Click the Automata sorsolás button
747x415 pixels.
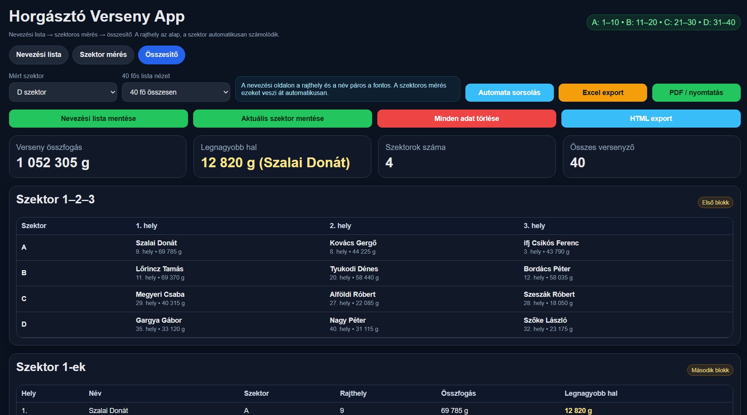click(x=509, y=93)
